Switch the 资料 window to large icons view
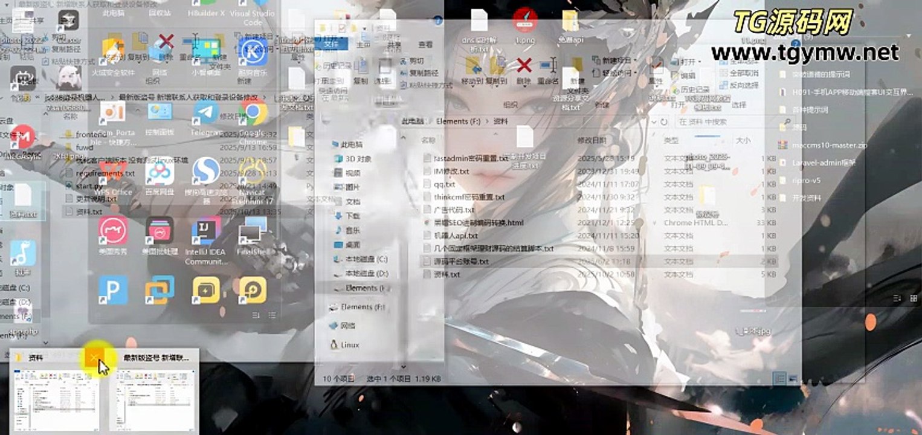Image resolution: width=922 pixels, height=435 pixels. pos(792,378)
